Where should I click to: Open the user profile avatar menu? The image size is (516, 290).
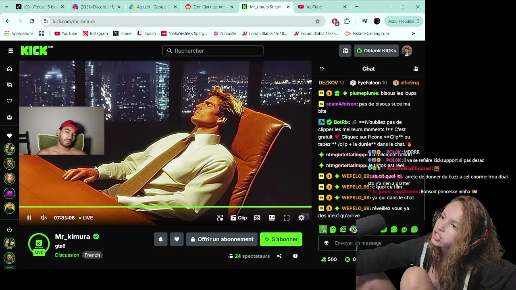point(407,51)
